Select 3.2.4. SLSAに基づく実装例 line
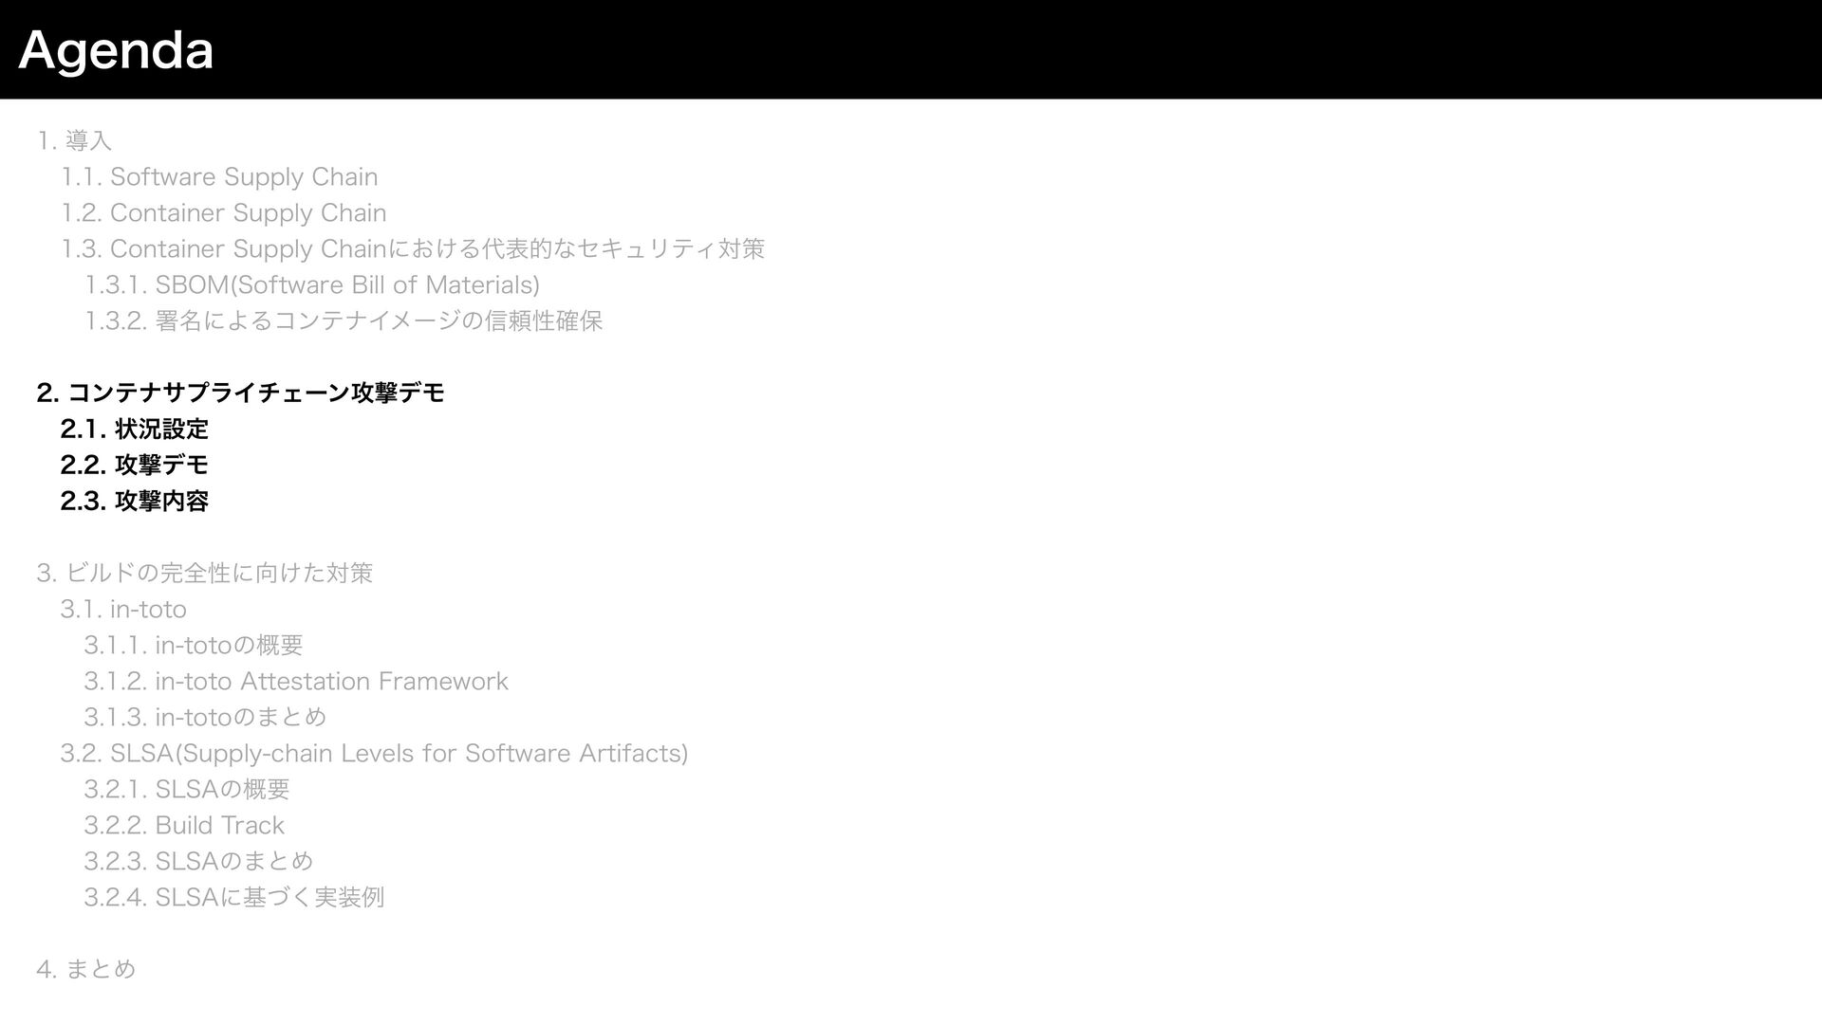This screenshot has height=1024, width=1822. (233, 898)
